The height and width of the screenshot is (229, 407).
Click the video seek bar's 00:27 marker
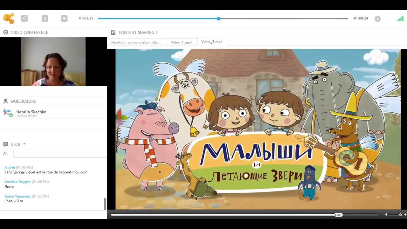coord(338,215)
